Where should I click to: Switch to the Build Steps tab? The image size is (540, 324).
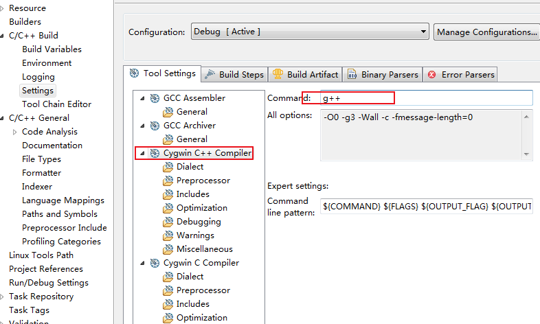234,75
